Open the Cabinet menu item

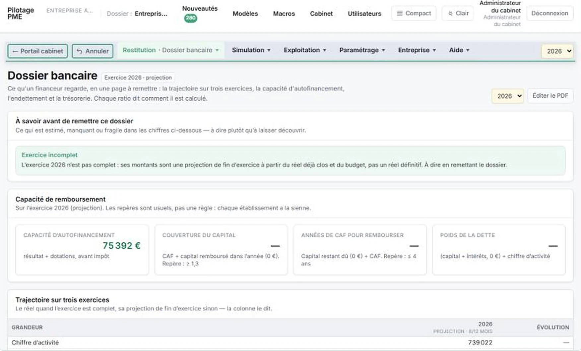[x=321, y=14]
